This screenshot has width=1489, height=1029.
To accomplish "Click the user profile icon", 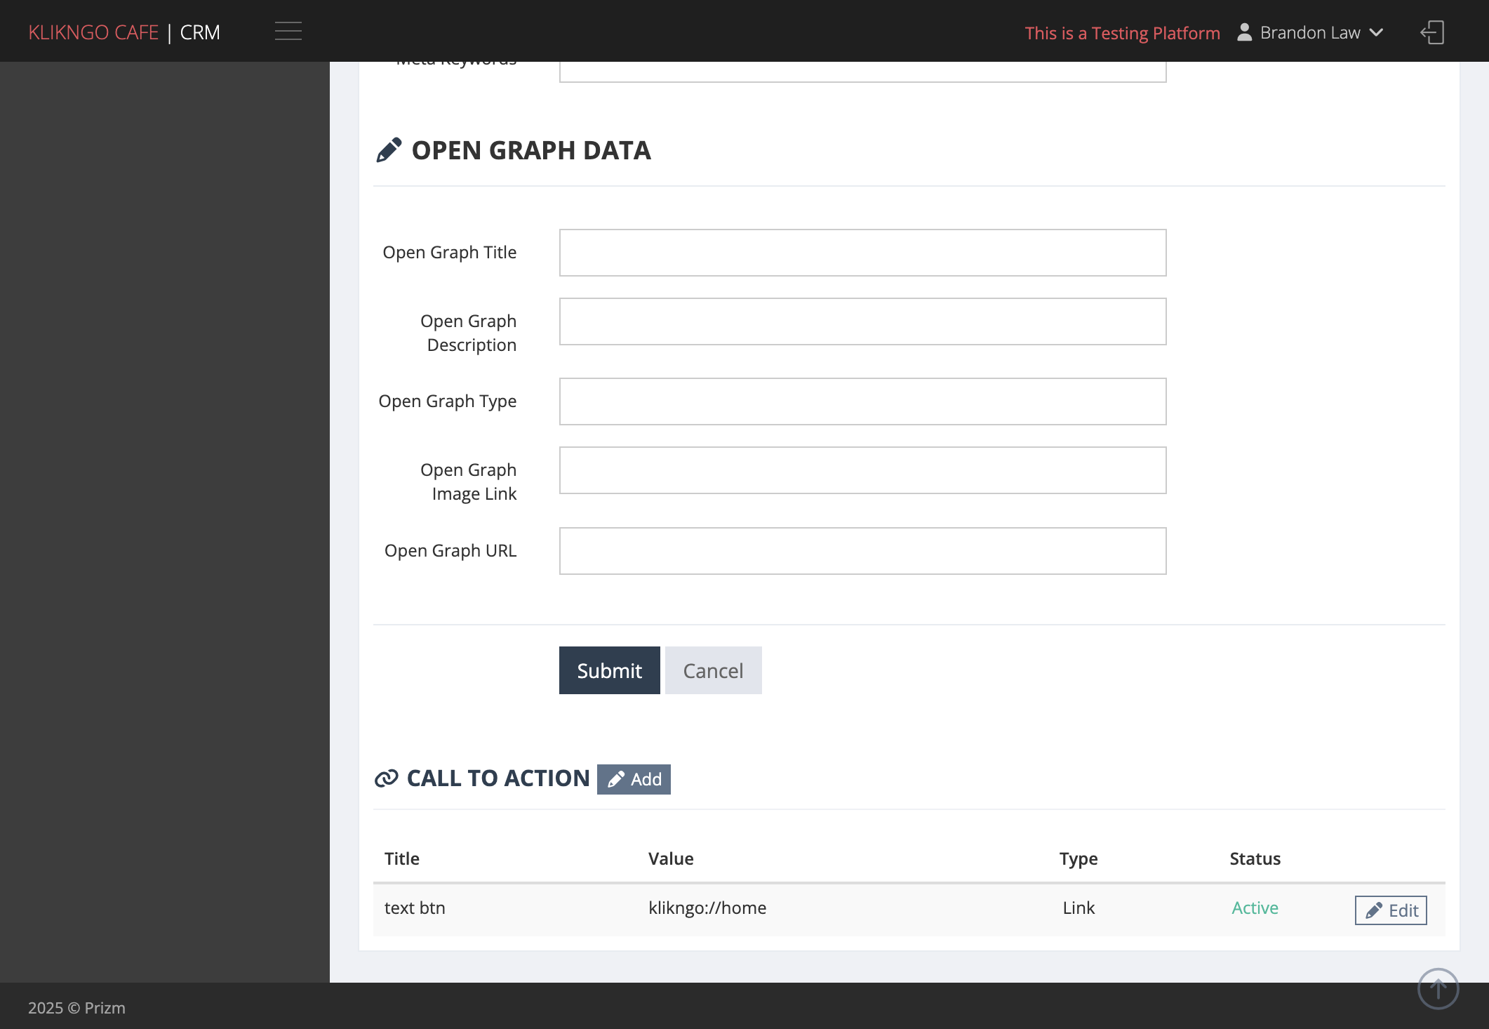I will [x=1244, y=32].
